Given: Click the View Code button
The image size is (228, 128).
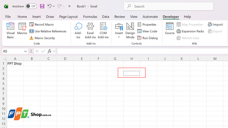Looking at the screenshot, I should (x=147, y=31).
